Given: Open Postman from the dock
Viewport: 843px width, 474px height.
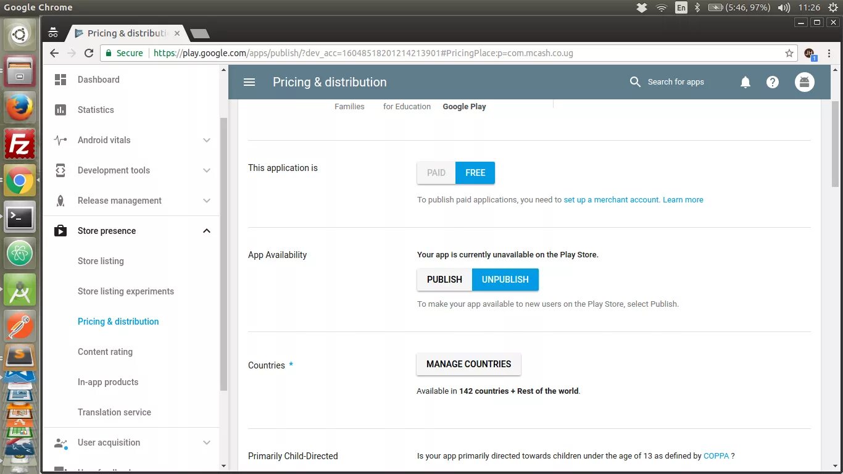Looking at the screenshot, I should 20,326.
